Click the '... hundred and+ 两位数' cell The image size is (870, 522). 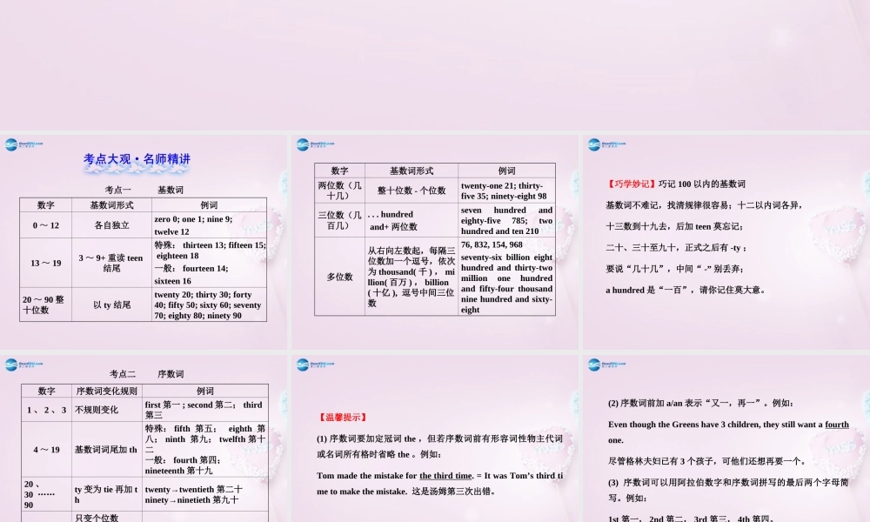click(412, 220)
